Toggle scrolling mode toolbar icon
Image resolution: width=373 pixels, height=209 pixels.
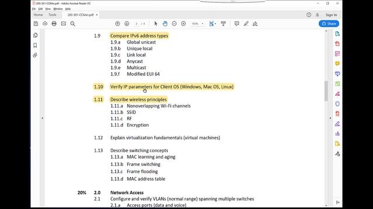coord(223,24)
